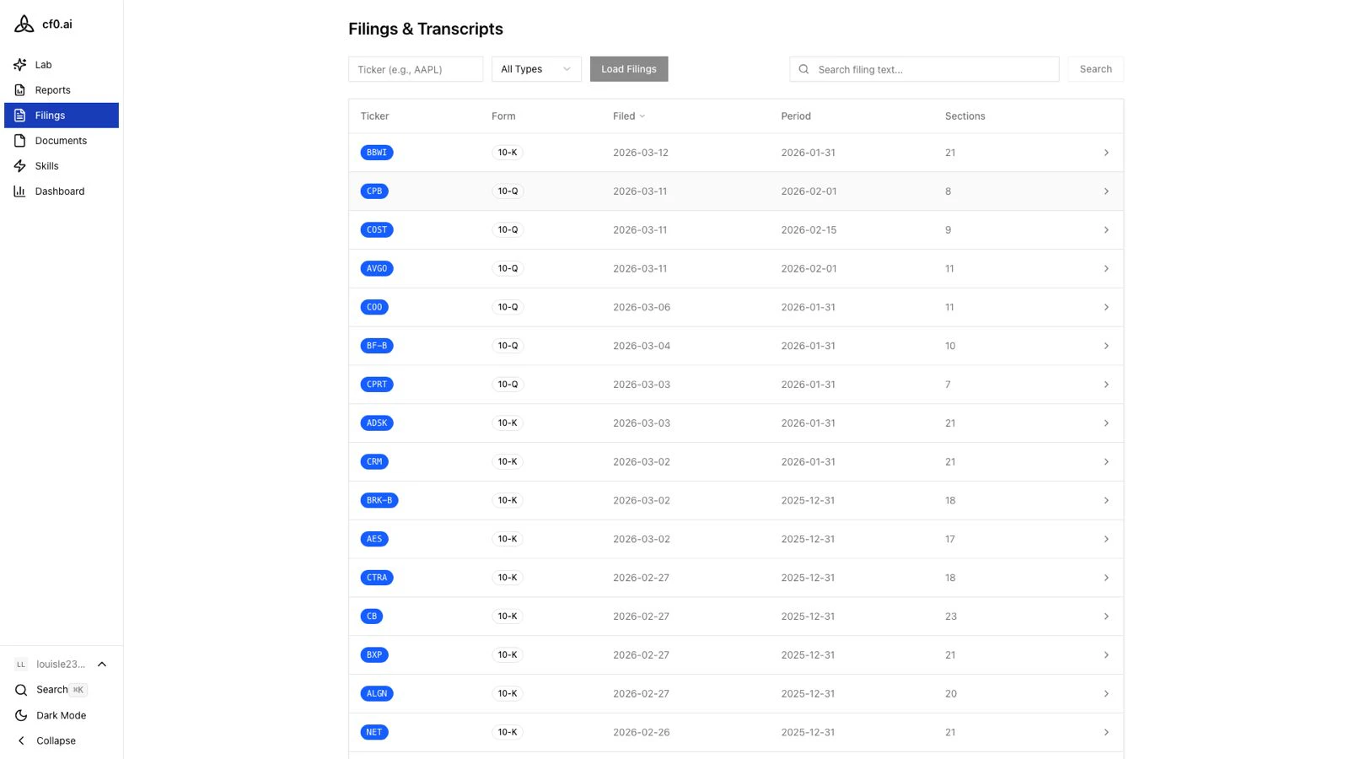This screenshot has width=1349, height=759.
Task: Click the AVGO ticker badge
Action: pos(377,269)
